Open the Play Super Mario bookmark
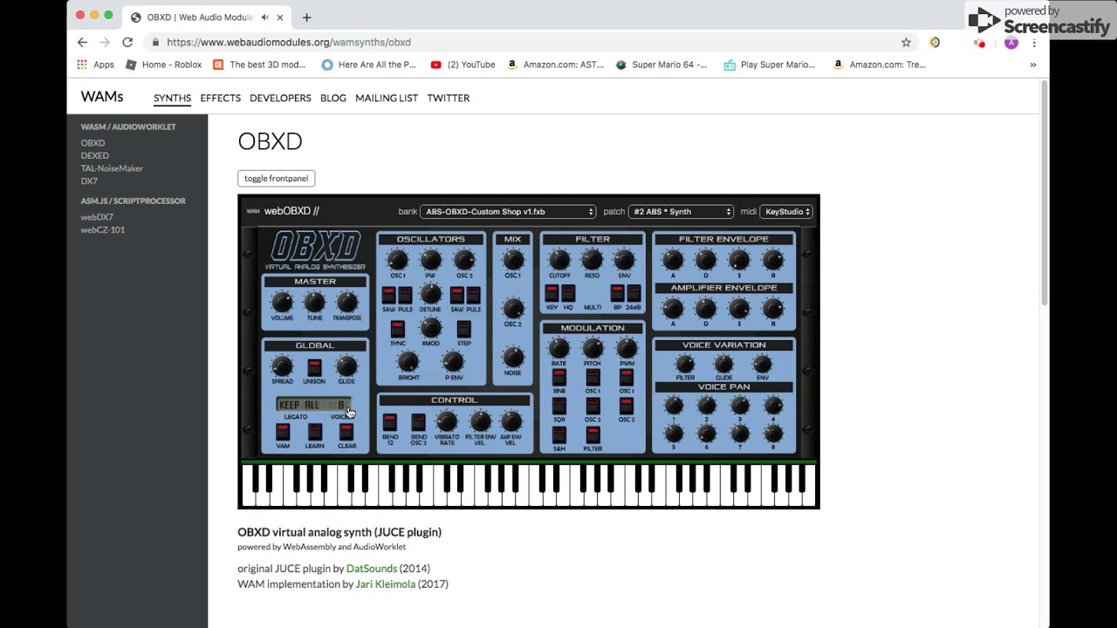This screenshot has height=628, width=1117. [770, 65]
